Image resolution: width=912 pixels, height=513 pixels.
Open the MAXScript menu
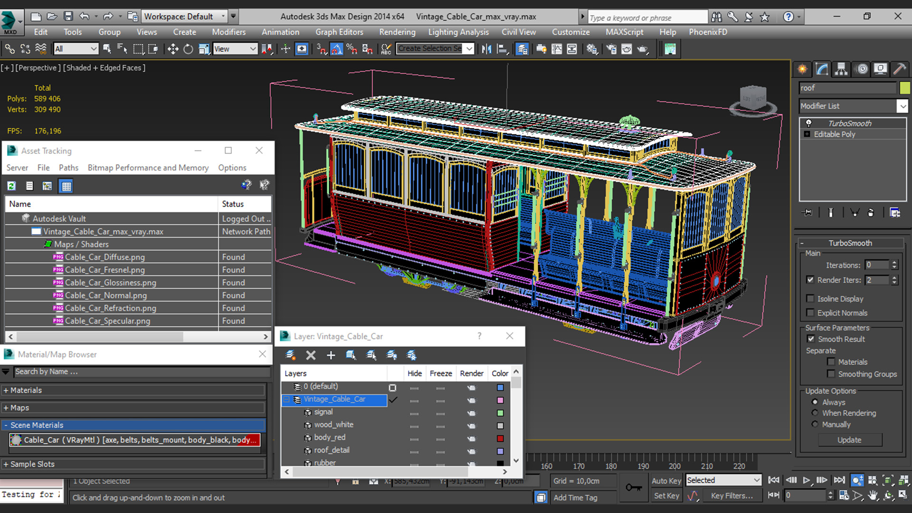pyautogui.click(x=624, y=32)
